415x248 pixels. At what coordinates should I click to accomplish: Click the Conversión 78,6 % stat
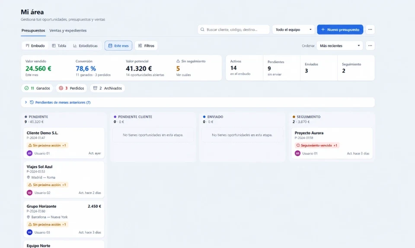click(93, 68)
